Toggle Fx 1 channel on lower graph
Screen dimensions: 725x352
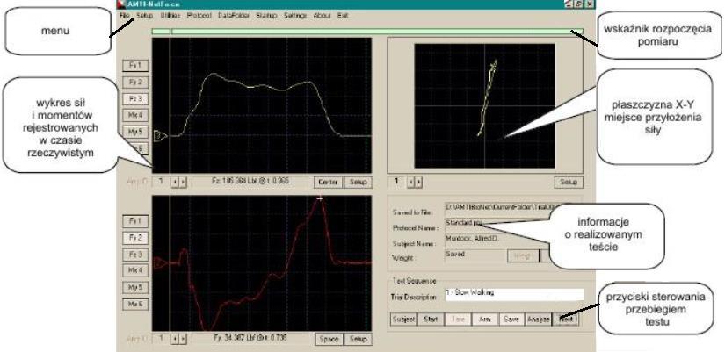click(135, 221)
